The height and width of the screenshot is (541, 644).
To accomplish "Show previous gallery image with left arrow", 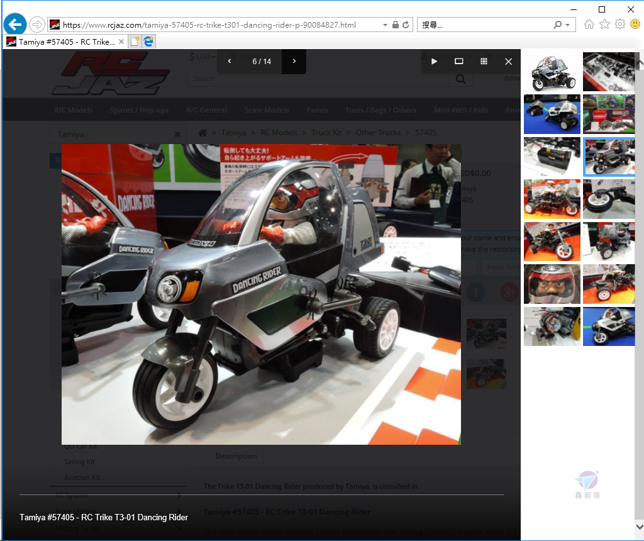I will pyautogui.click(x=230, y=61).
